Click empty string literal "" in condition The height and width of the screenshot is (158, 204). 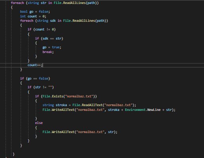[50, 87]
